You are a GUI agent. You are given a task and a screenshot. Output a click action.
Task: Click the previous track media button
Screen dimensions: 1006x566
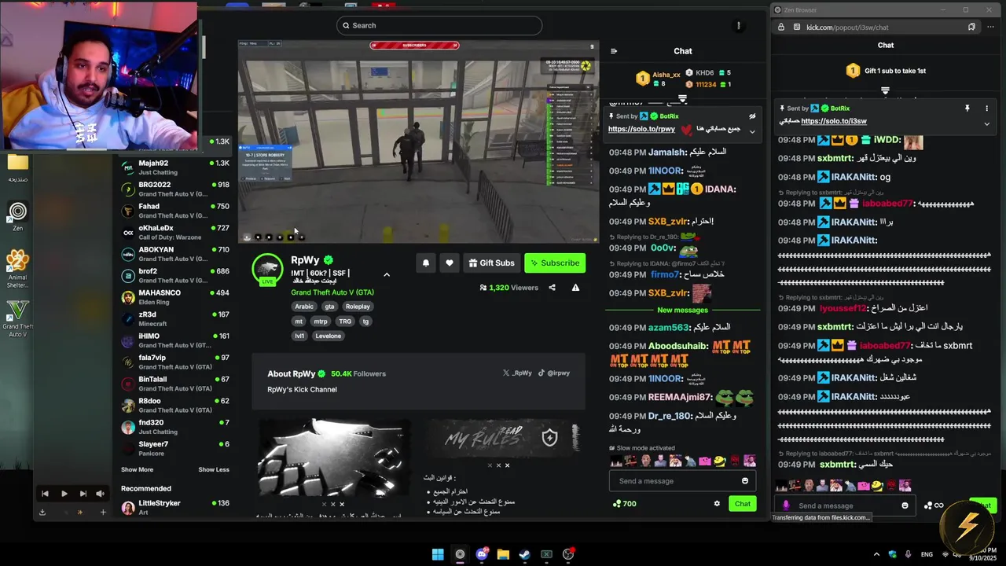(45, 494)
